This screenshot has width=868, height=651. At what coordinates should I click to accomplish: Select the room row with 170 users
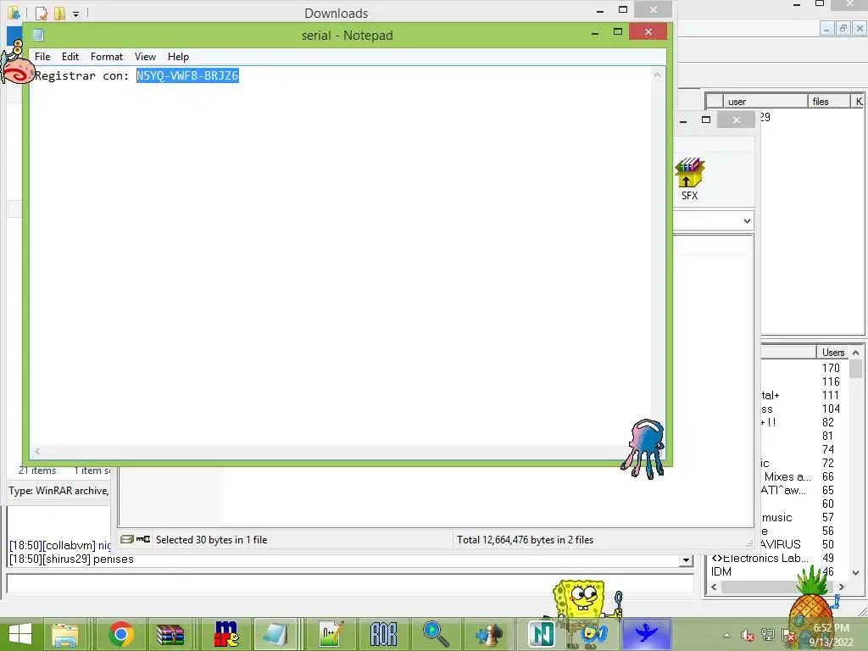click(x=805, y=368)
